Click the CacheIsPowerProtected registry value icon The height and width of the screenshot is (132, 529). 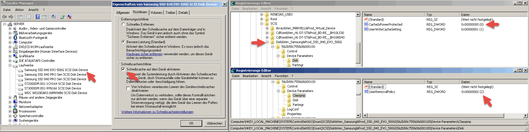(366, 24)
